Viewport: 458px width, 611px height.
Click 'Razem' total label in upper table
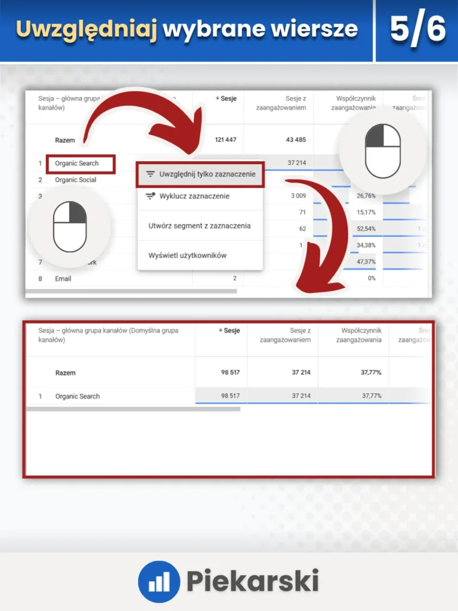coord(65,140)
